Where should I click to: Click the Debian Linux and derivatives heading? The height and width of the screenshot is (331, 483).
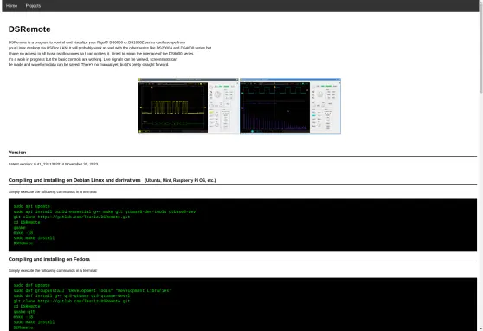[x=74, y=180]
